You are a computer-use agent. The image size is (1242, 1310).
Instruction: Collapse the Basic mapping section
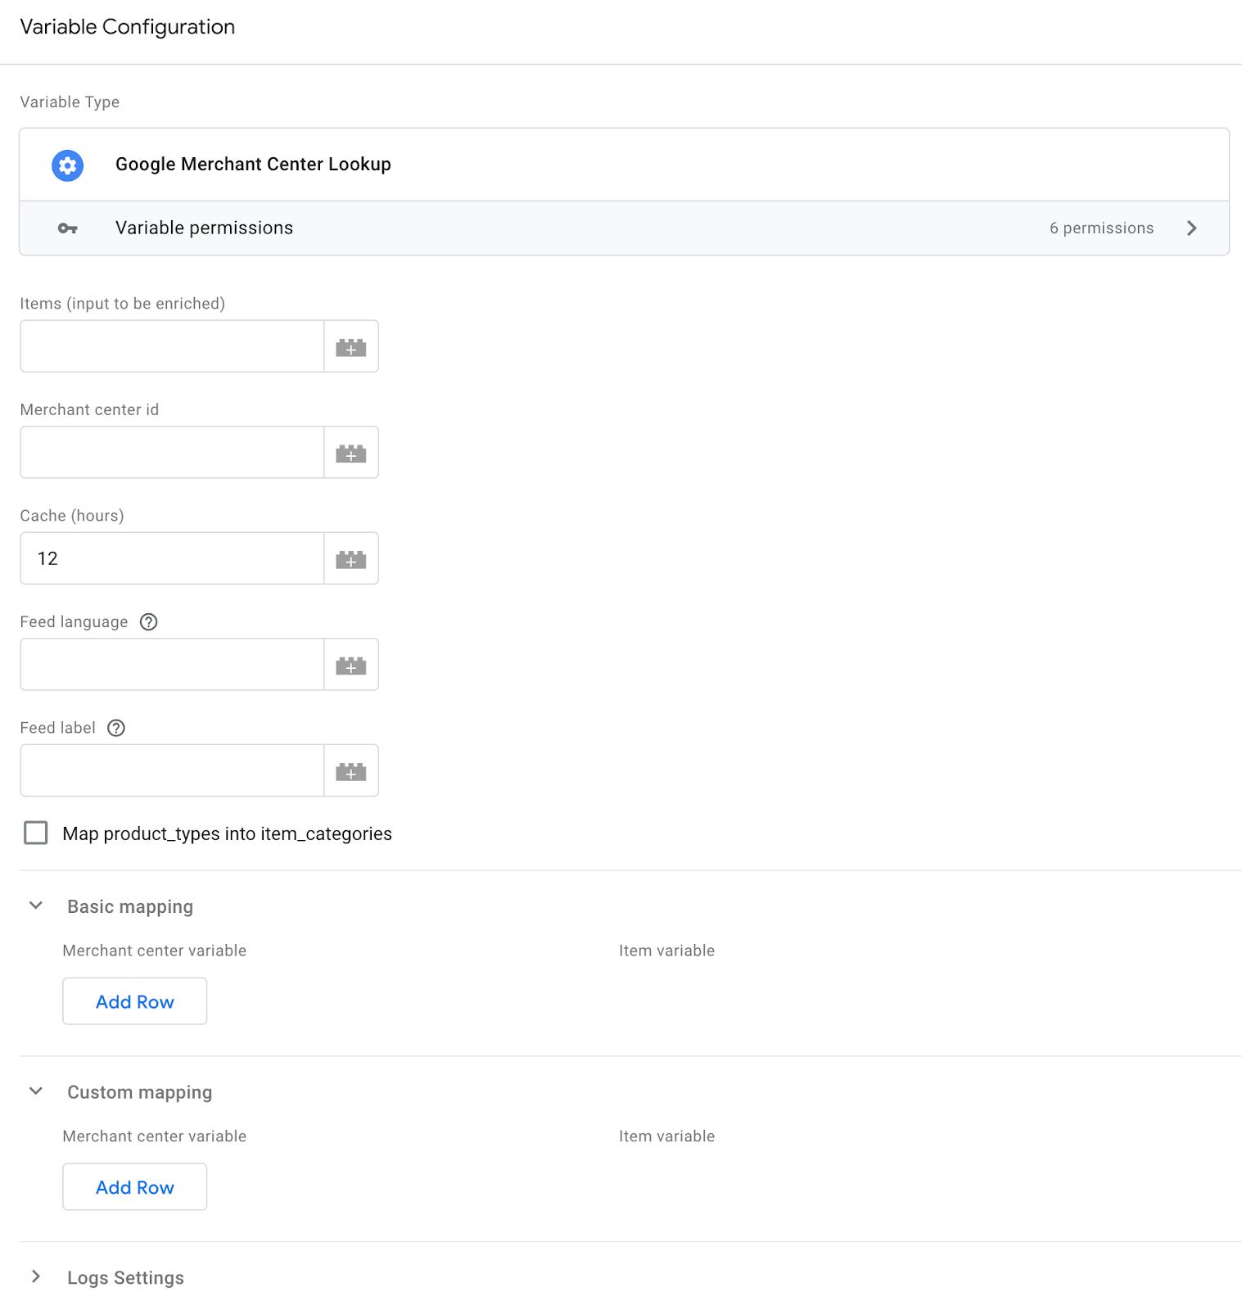(x=36, y=906)
